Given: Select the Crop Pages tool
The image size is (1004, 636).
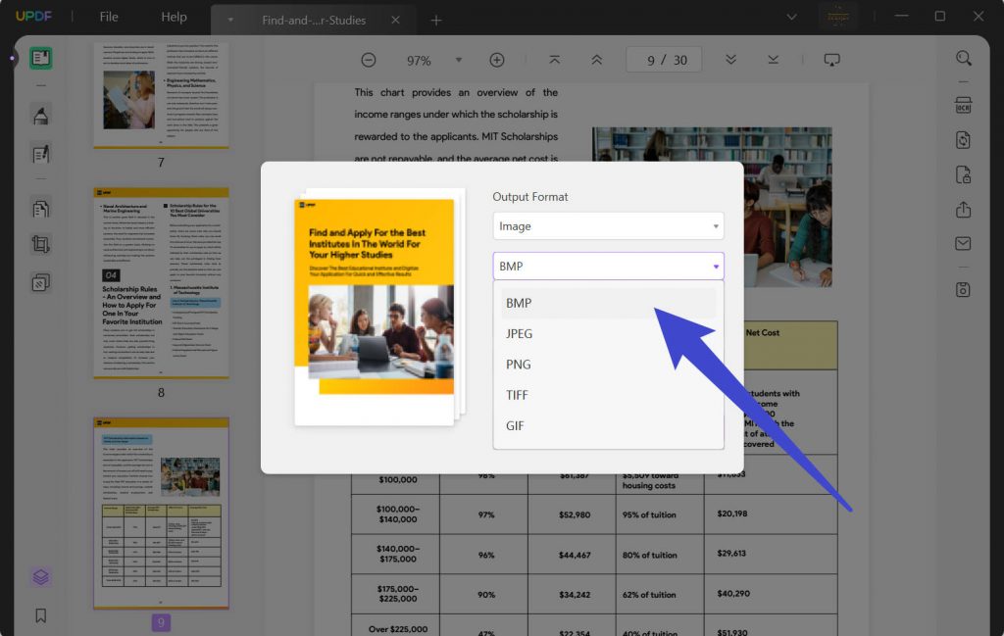Looking at the screenshot, I should click(40, 244).
